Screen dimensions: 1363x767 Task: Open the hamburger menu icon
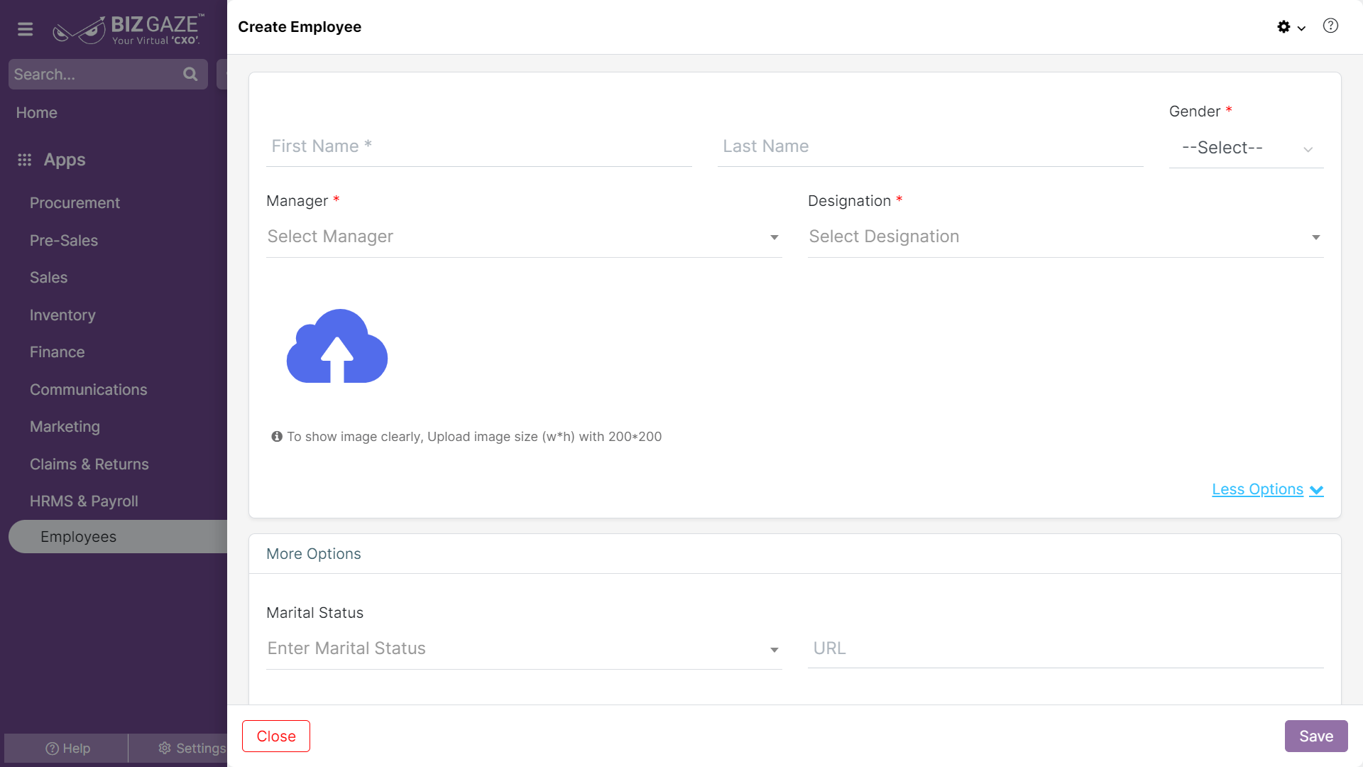(26, 29)
